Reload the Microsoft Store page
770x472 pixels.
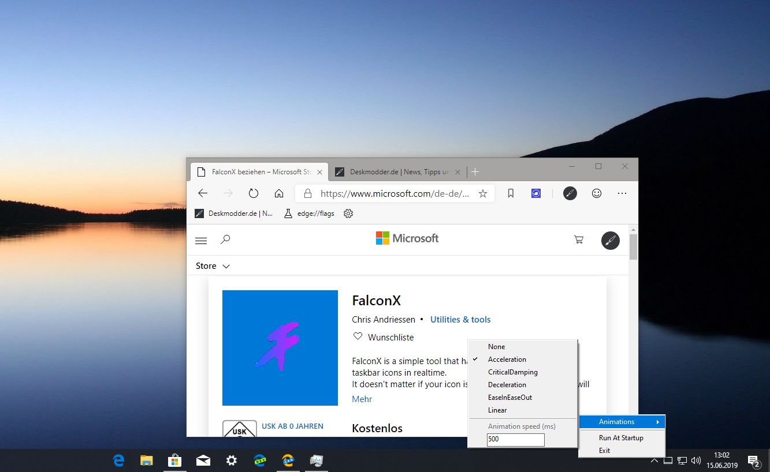(x=254, y=193)
